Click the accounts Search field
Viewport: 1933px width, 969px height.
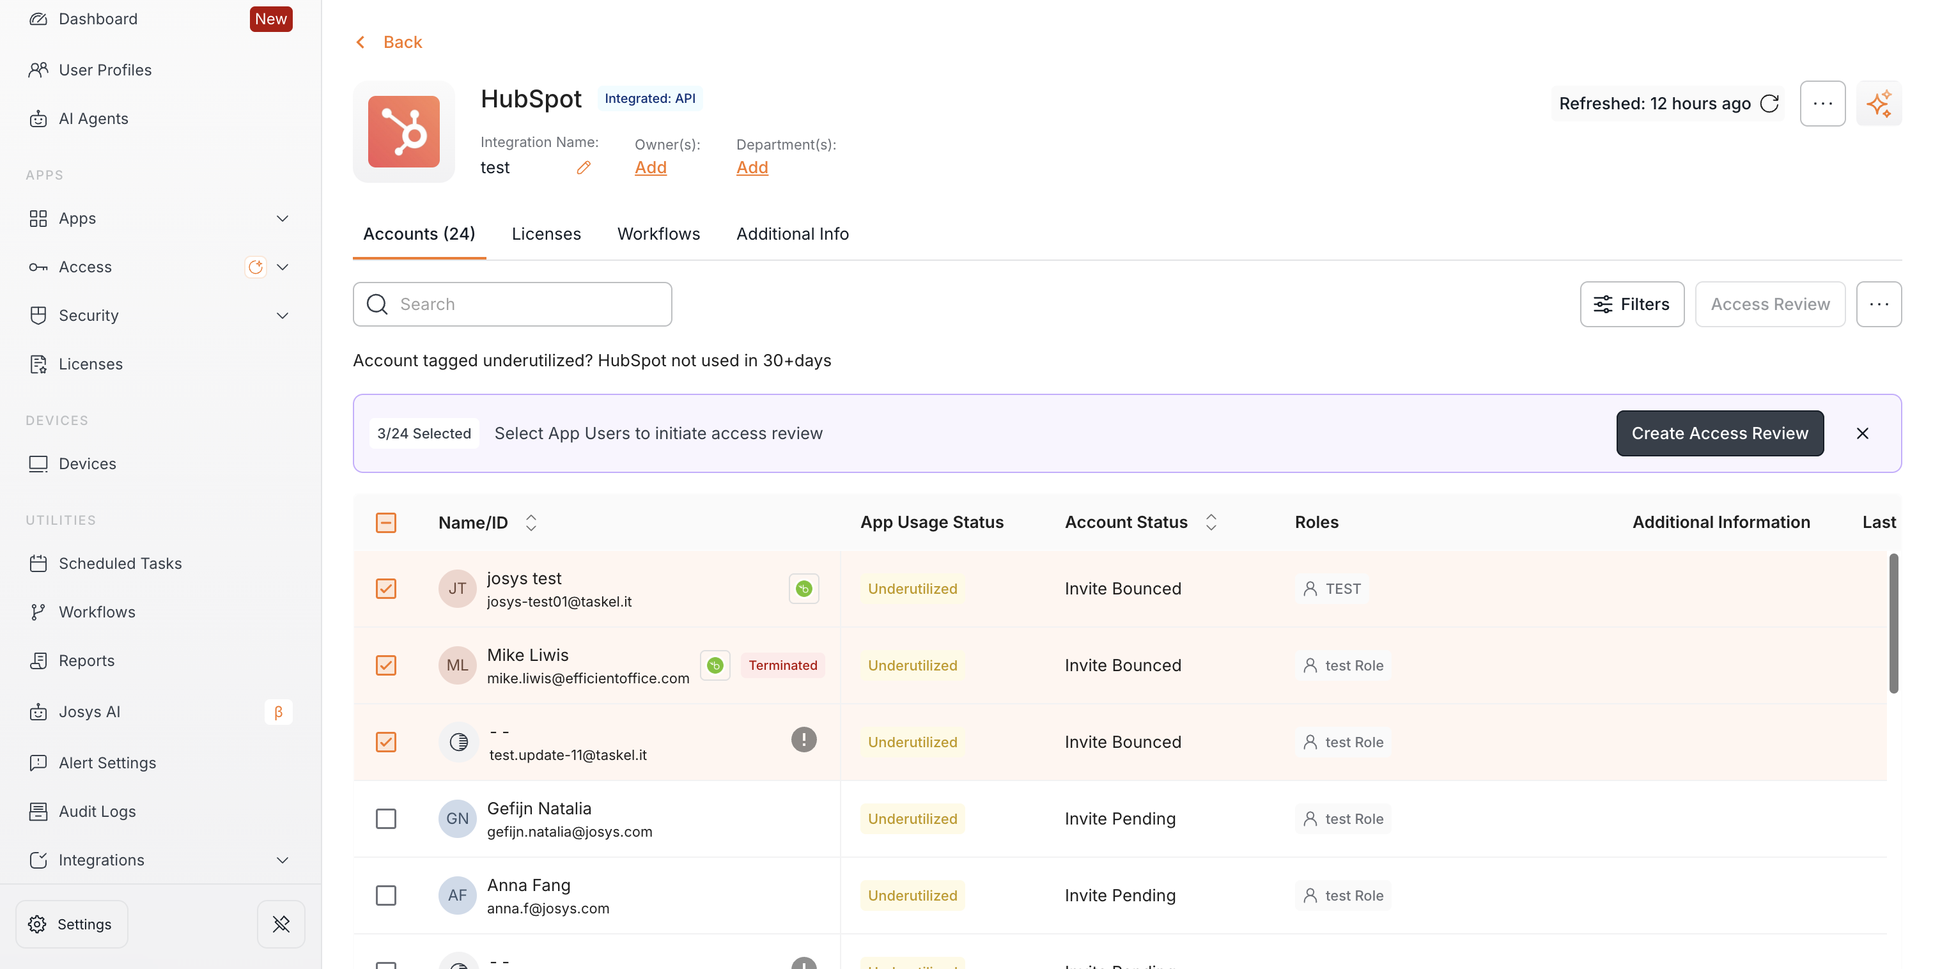click(x=513, y=304)
